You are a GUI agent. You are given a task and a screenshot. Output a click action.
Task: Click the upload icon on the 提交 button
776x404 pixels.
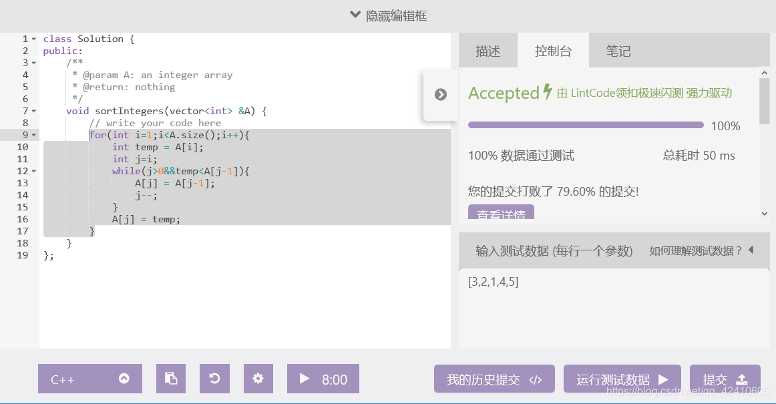(x=741, y=379)
